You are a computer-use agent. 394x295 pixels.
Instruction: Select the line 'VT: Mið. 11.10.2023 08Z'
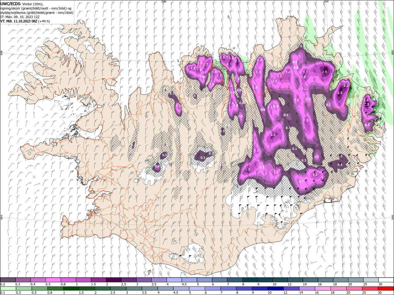pos(19,21)
